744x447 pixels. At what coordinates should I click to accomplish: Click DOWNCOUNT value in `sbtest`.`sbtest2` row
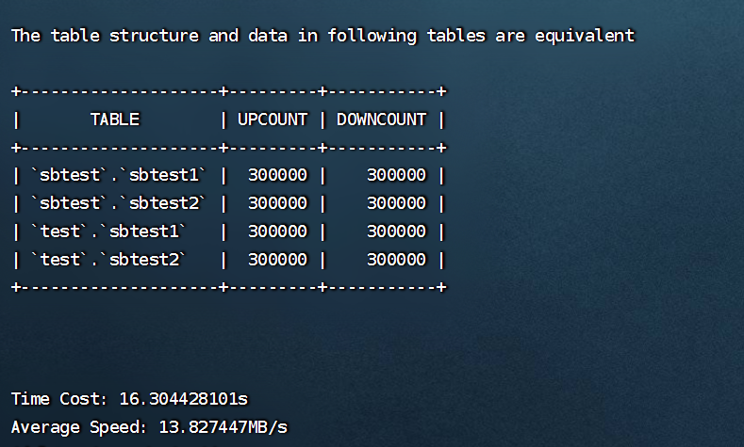coord(396,203)
